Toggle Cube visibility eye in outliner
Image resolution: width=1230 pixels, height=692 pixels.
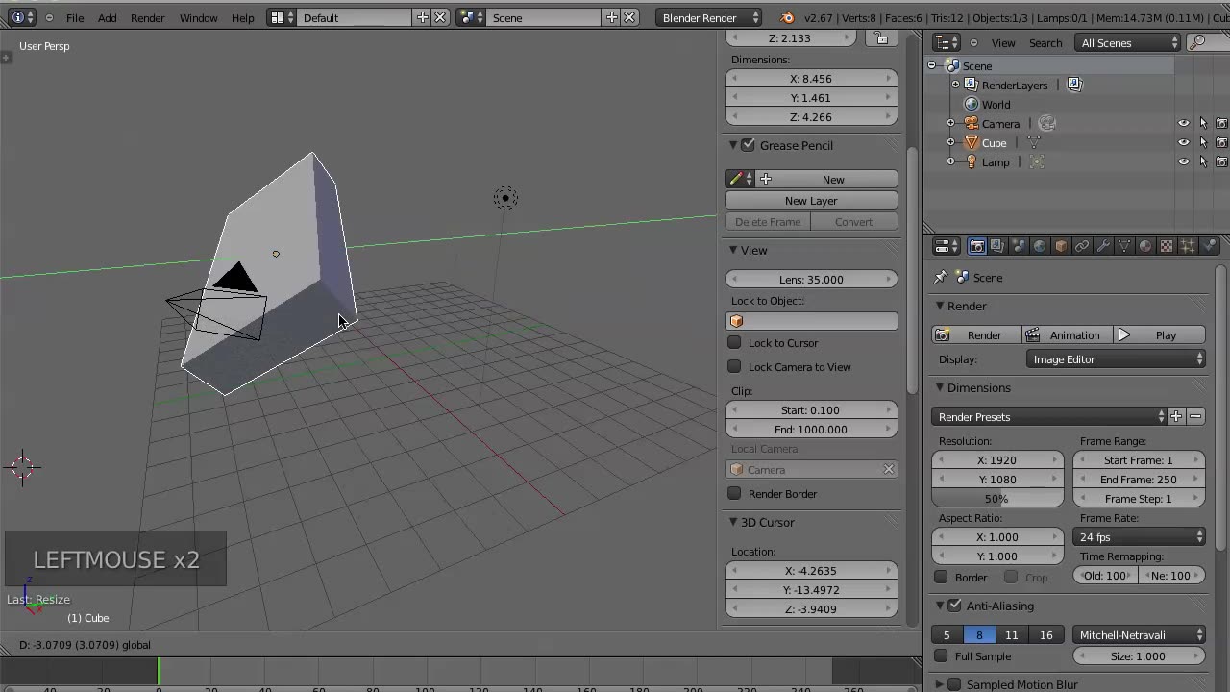[1184, 142]
